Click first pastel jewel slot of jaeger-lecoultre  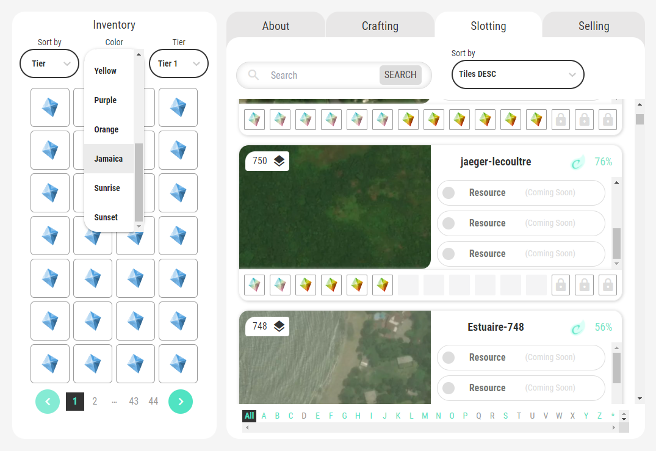pyautogui.click(x=254, y=285)
